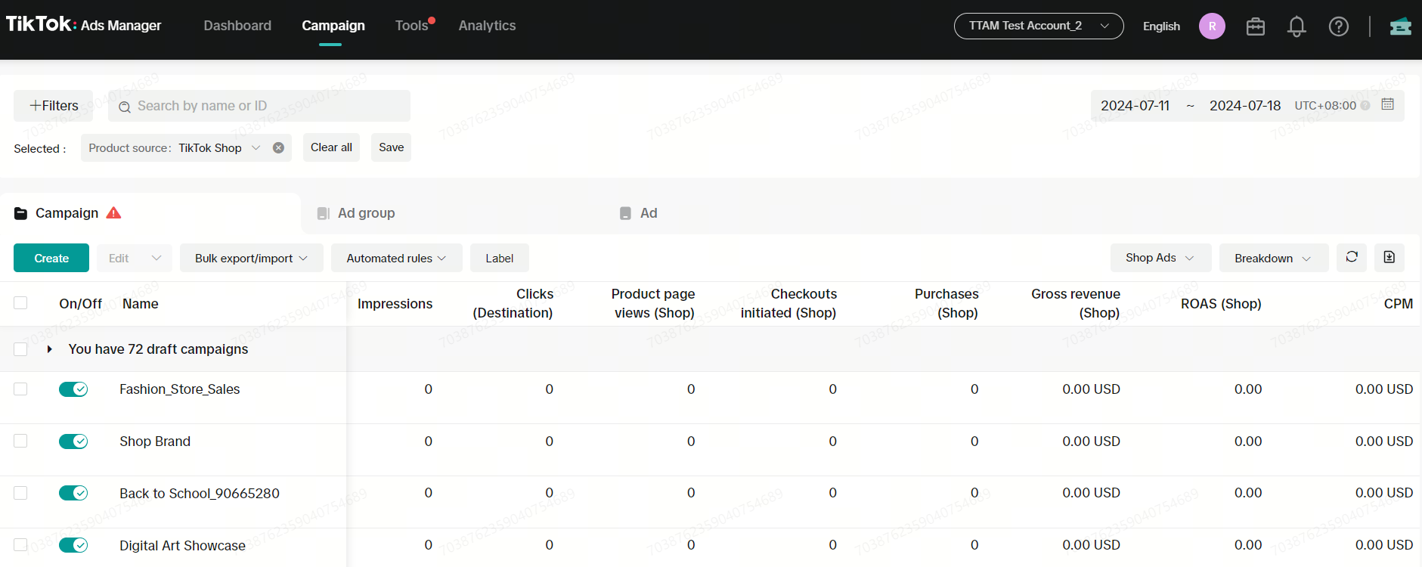Image resolution: width=1422 pixels, height=567 pixels.
Task: Click the Create campaign button
Action: [51, 258]
